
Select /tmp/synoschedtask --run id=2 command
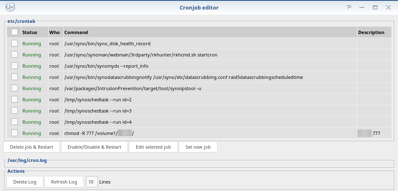coord(98,100)
